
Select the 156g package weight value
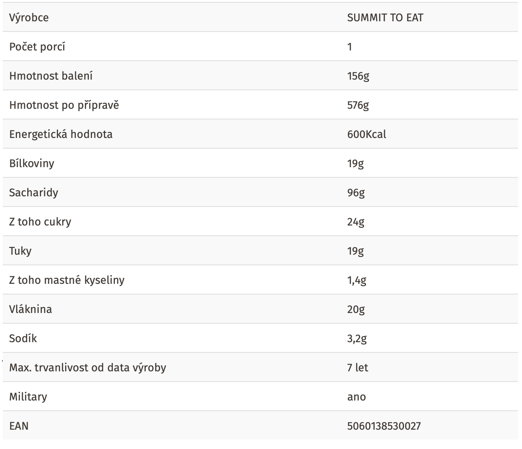(x=358, y=76)
